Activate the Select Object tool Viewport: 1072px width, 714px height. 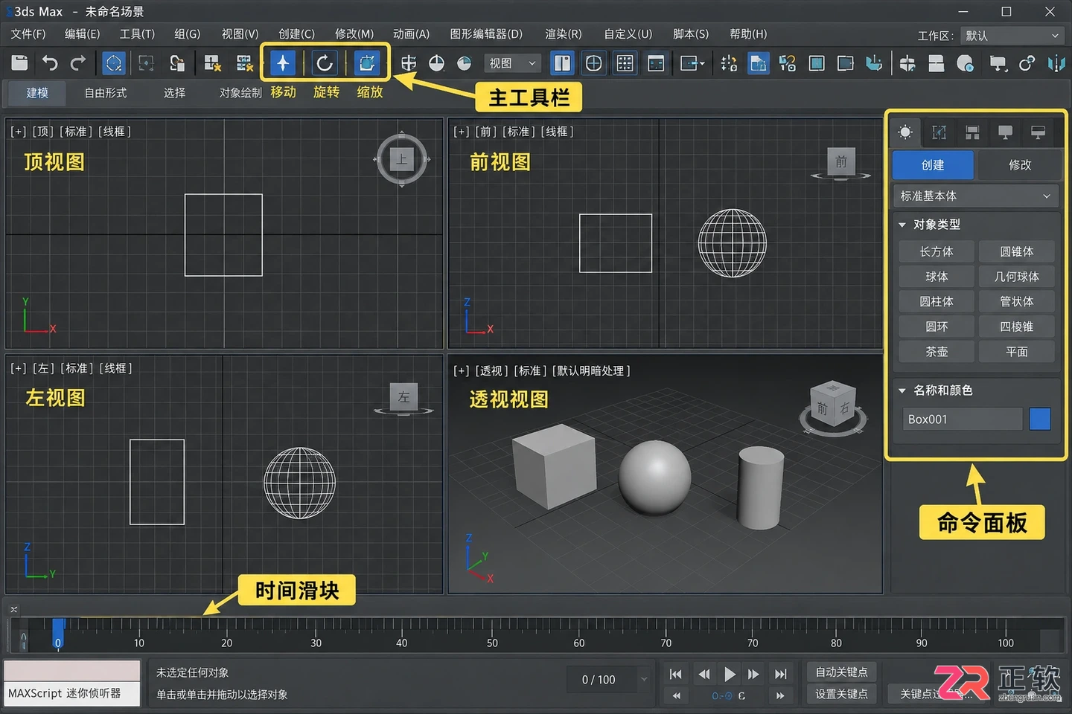pos(113,63)
